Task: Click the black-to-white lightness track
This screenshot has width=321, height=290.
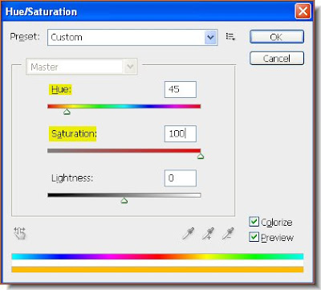Action: pos(124,195)
